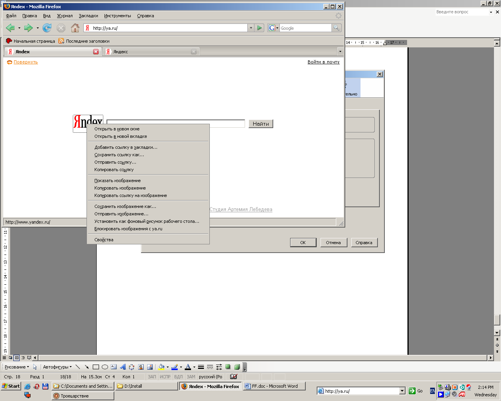The width and height of the screenshot is (501, 401).
Task: Open Font Color dropdown arrow
Action: click(194, 367)
